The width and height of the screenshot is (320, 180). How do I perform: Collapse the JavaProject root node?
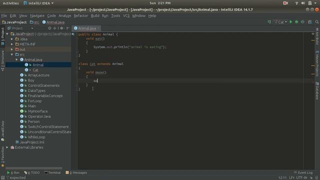pos(7,34)
